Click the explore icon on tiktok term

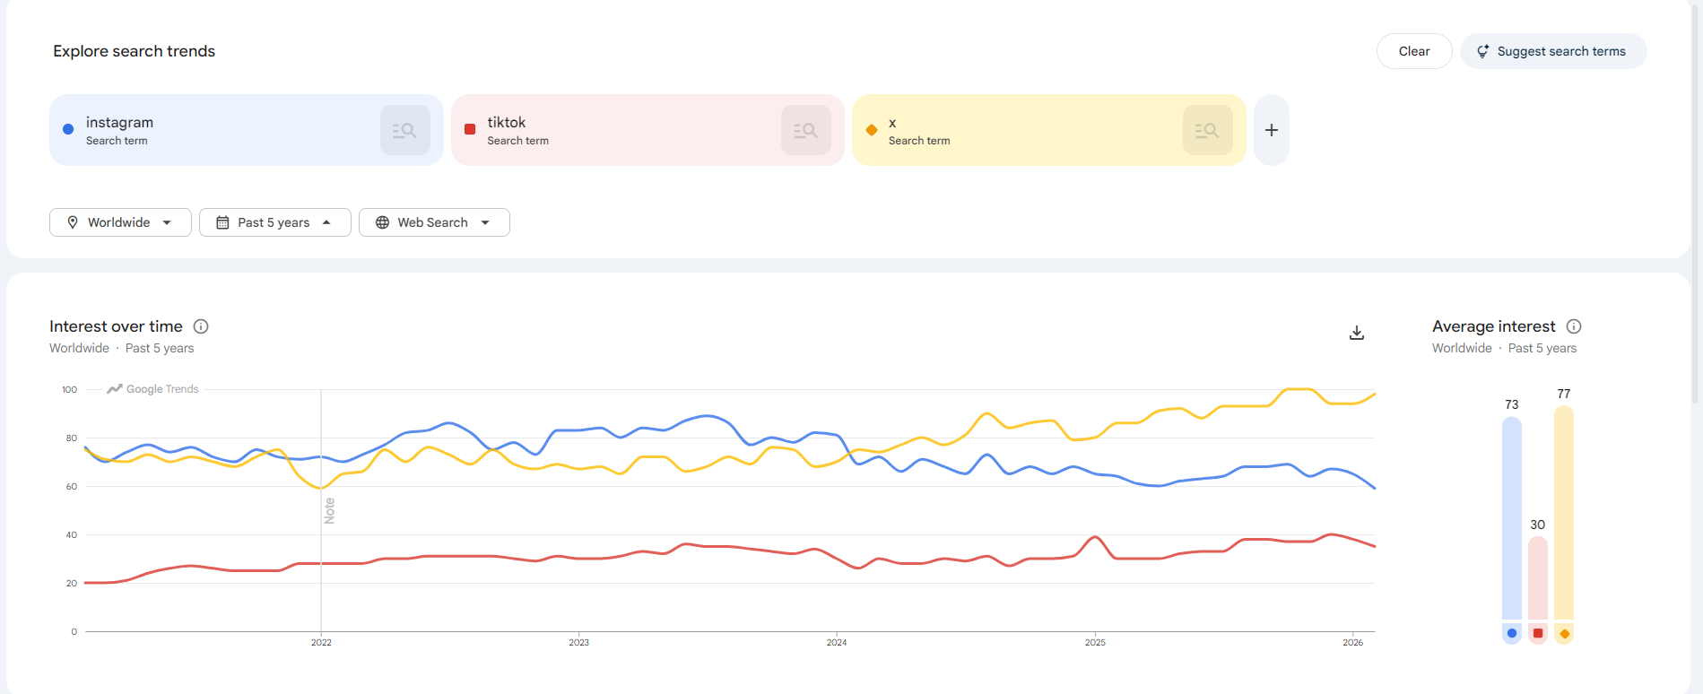(805, 130)
